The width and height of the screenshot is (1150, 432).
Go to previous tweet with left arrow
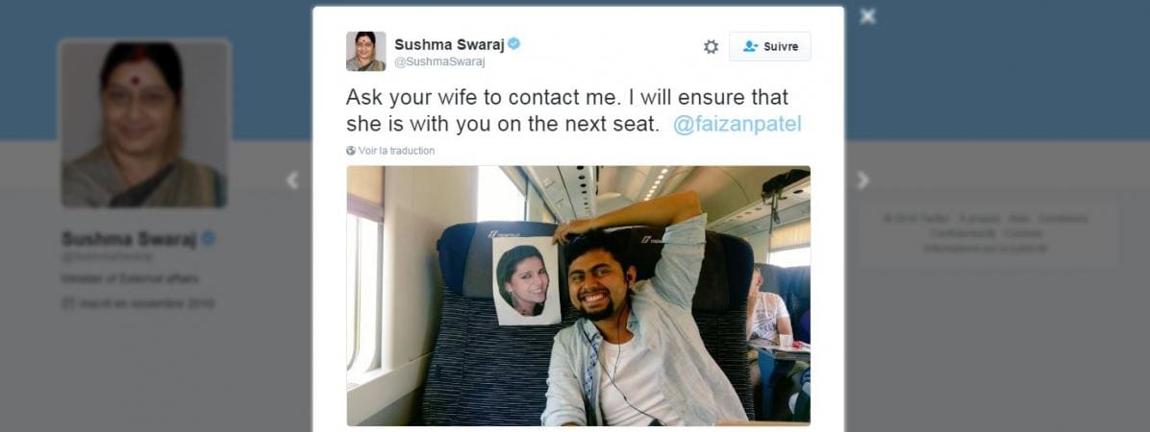(x=292, y=180)
